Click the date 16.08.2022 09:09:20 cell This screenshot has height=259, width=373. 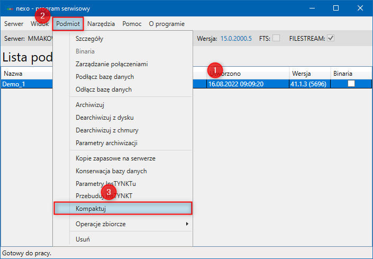click(248, 84)
